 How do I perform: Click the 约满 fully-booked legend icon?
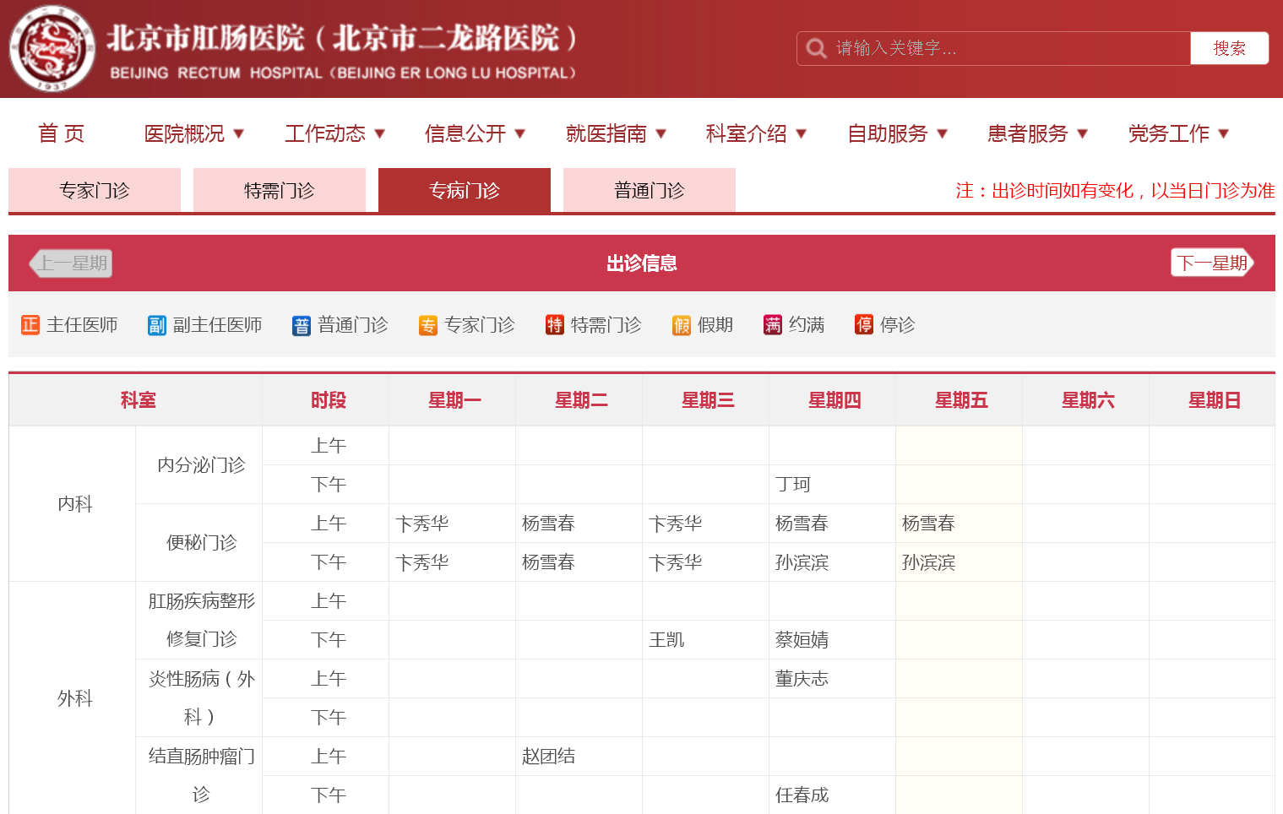773,325
